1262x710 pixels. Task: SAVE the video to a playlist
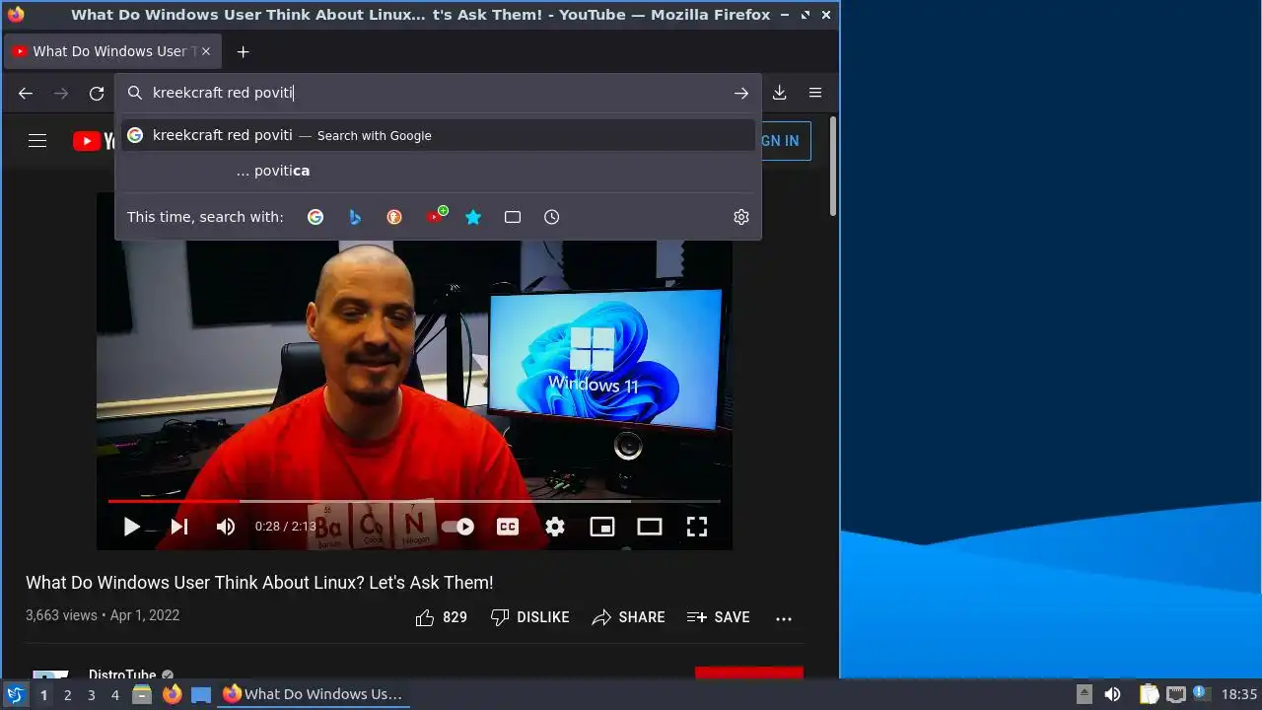[x=719, y=617]
